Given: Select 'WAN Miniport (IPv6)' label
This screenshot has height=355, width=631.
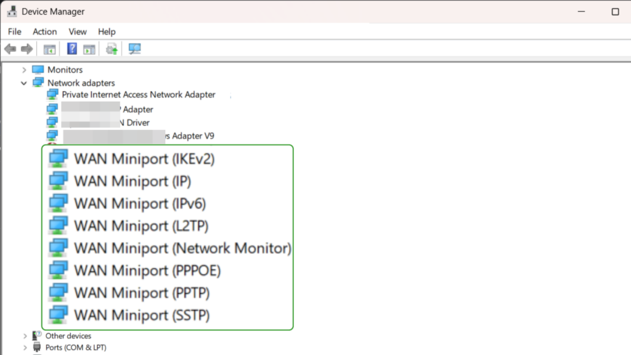Looking at the screenshot, I should tap(140, 203).
